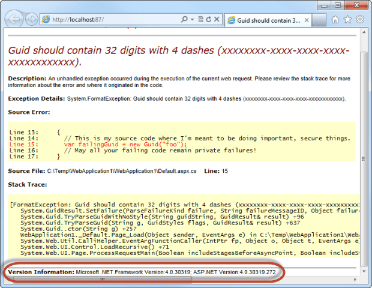Image resolution: width=372 pixels, height=288 pixels.
Task: Click the vertical scrollbar up arrow
Action: (364, 32)
